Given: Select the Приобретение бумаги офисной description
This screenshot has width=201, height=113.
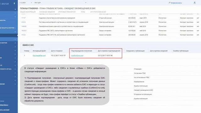Looking at the screenshot, I should click(x=61, y=26).
